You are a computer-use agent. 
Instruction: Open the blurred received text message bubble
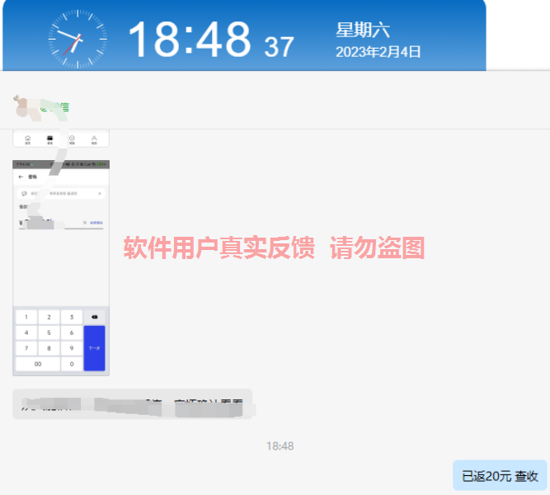point(132,404)
